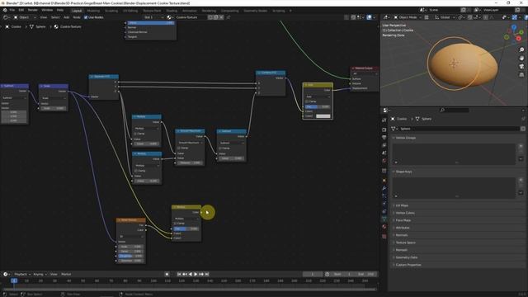This screenshot has height=297, width=528.
Task: Open the Particles properties tab icon
Action: coord(384,196)
